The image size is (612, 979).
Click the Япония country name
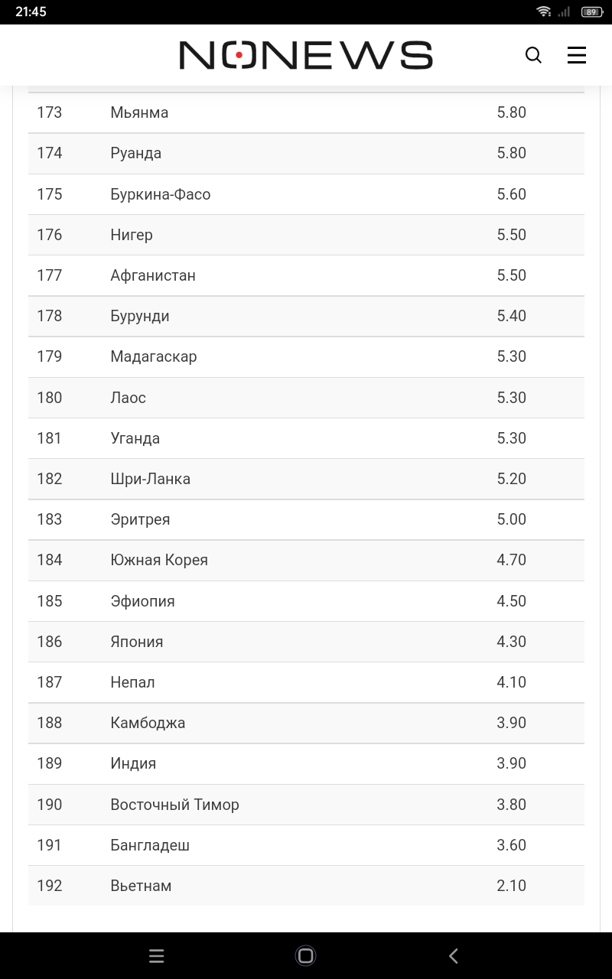click(x=137, y=642)
